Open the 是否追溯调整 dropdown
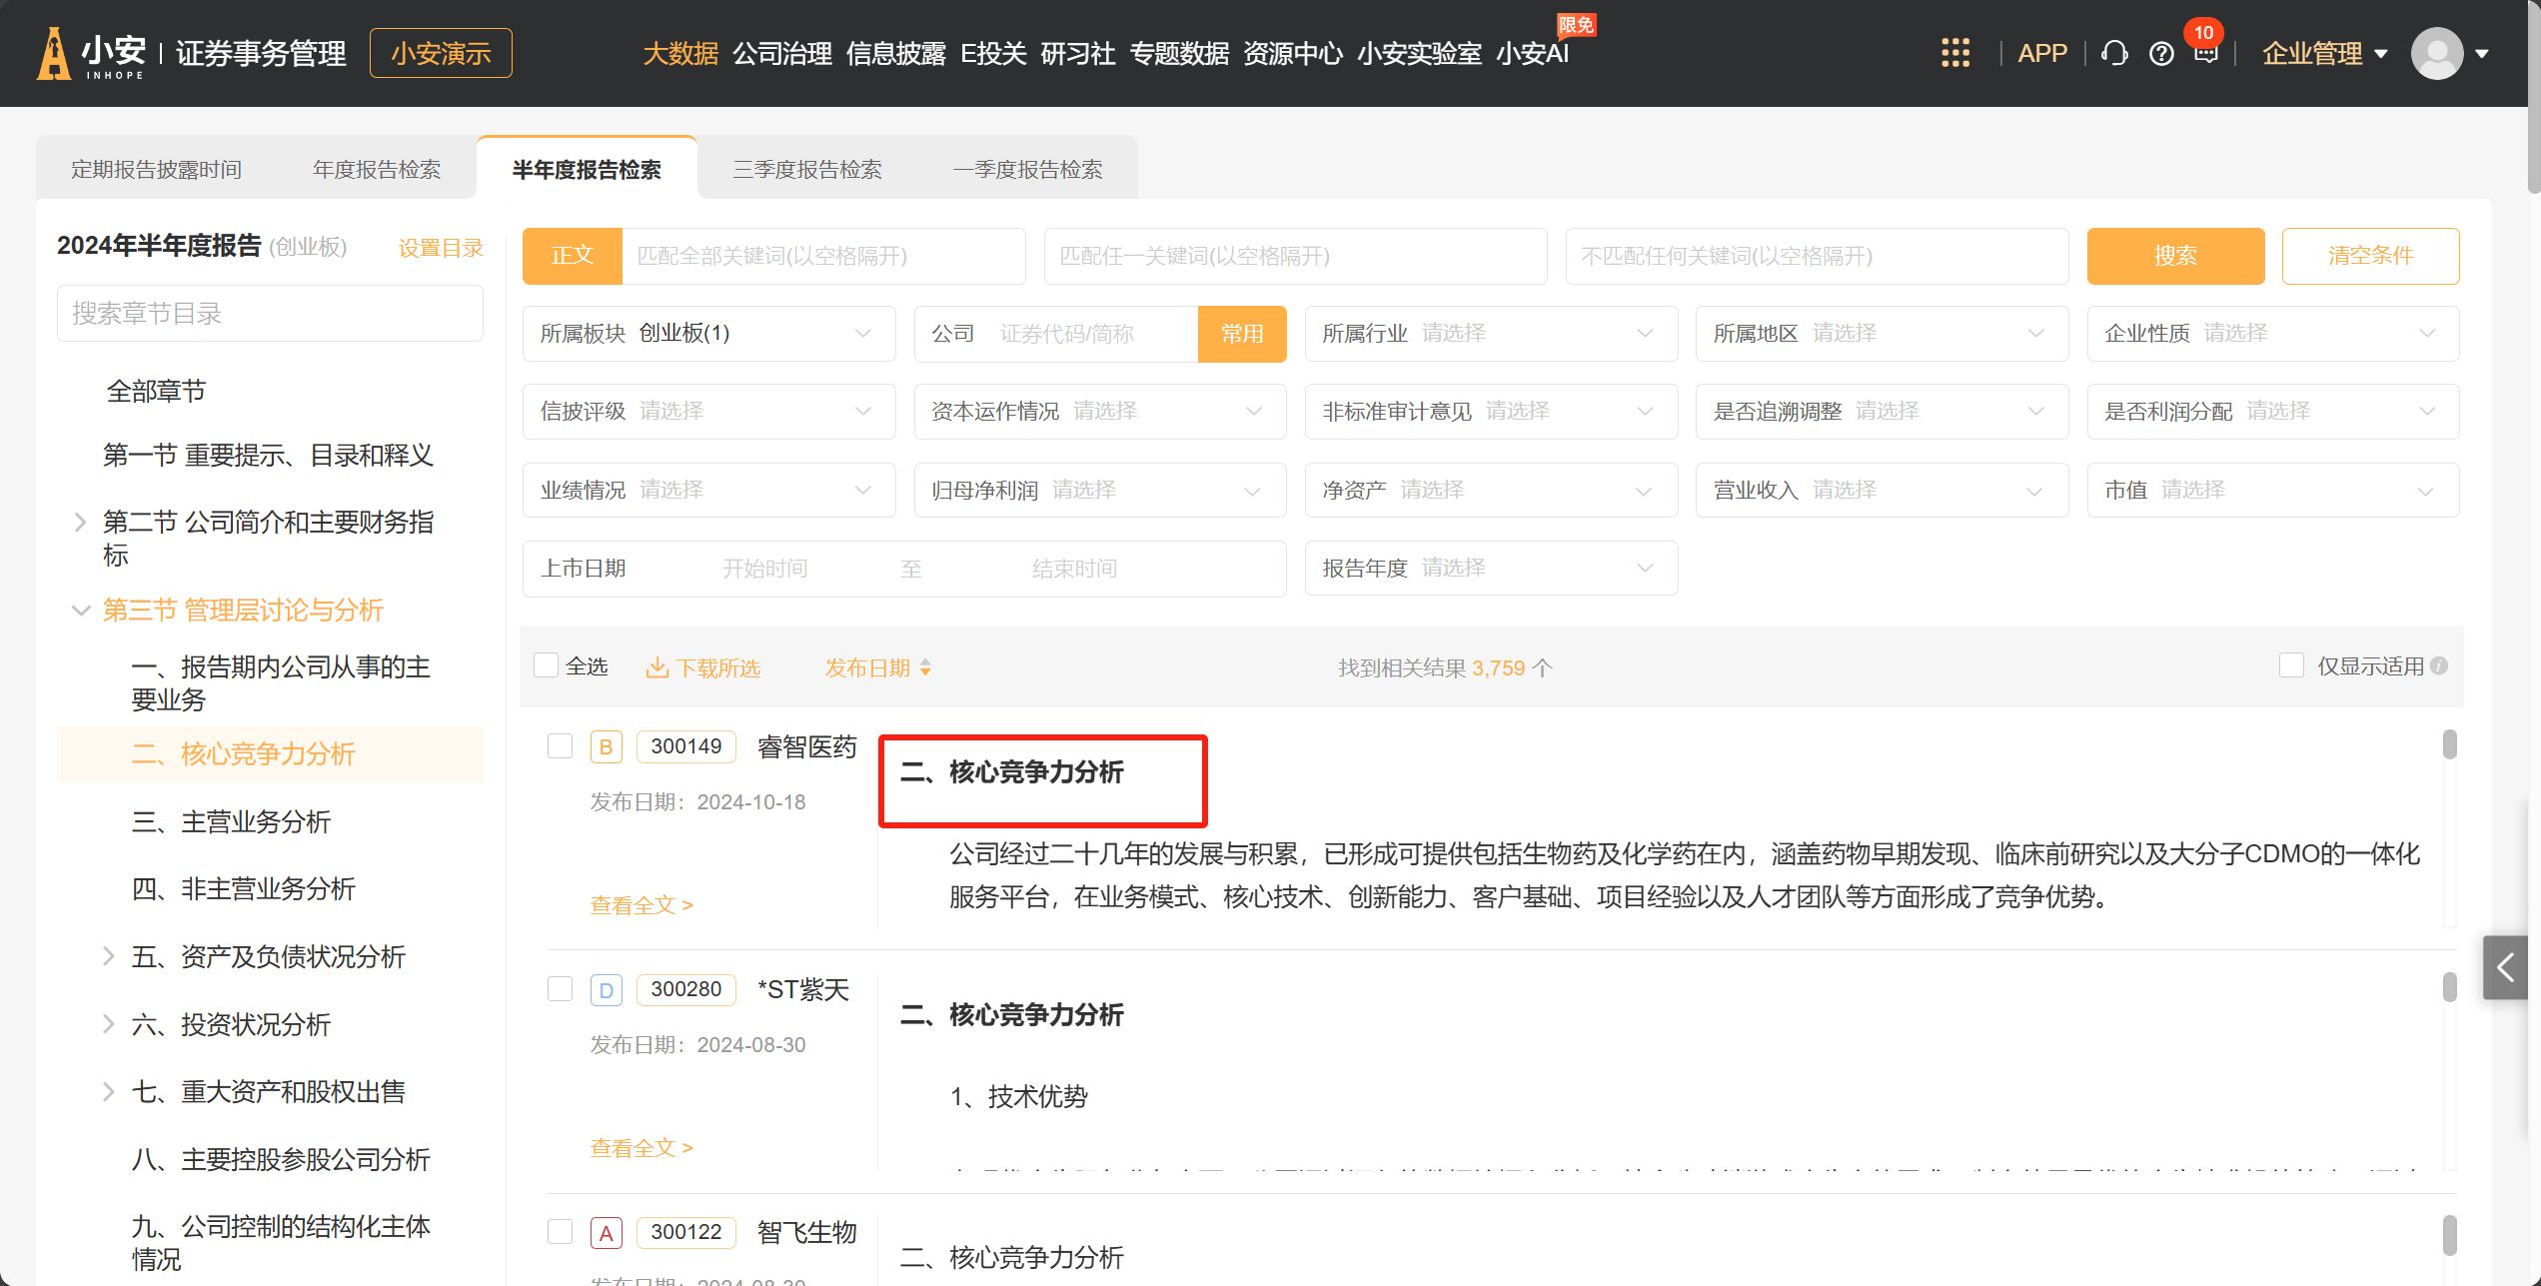The height and width of the screenshot is (1286, 2541). [1882, 411]
